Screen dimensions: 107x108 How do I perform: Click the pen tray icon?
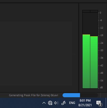click(x=64, y=103)
